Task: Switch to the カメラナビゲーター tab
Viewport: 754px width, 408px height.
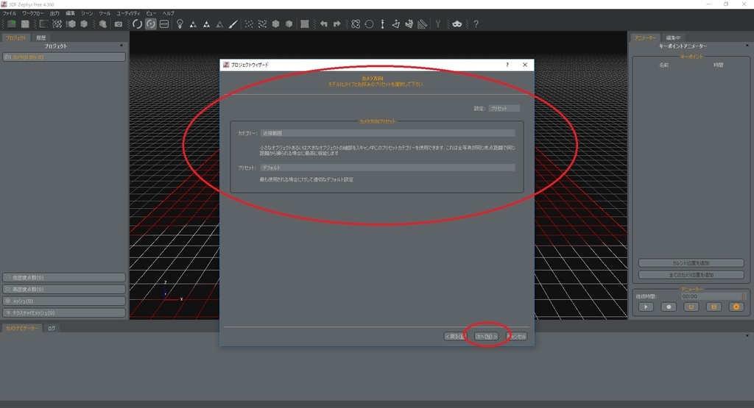Action: point(21,329)
